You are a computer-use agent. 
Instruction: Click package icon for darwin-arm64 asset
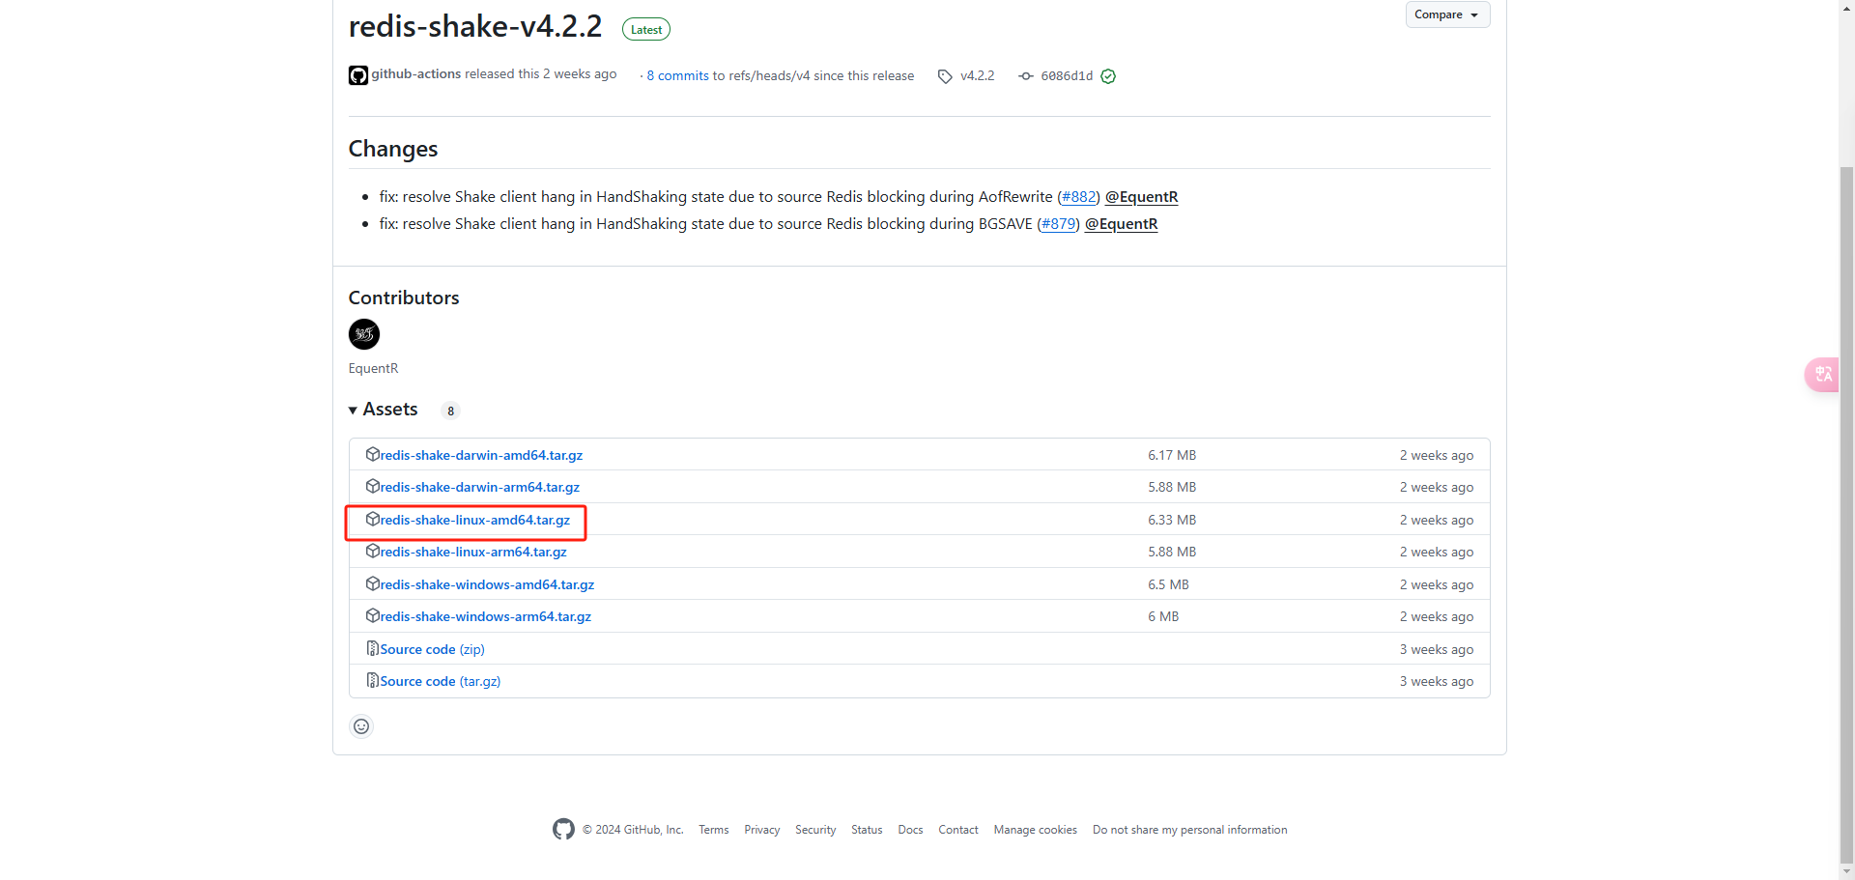coord(373,486)
